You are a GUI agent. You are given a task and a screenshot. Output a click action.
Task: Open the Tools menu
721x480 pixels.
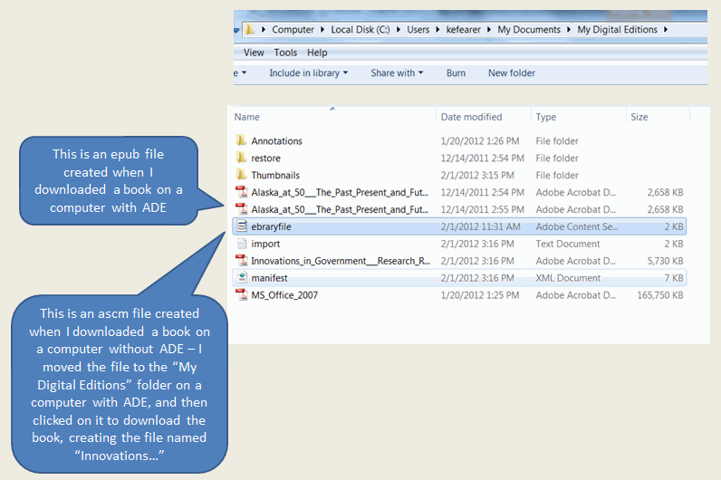tap(285, 53)
